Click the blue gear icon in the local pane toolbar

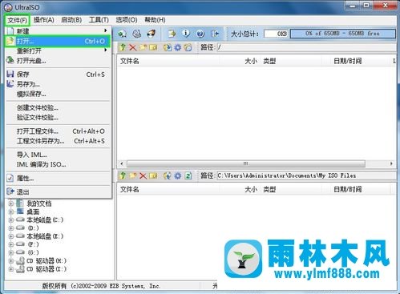(178, 175)
